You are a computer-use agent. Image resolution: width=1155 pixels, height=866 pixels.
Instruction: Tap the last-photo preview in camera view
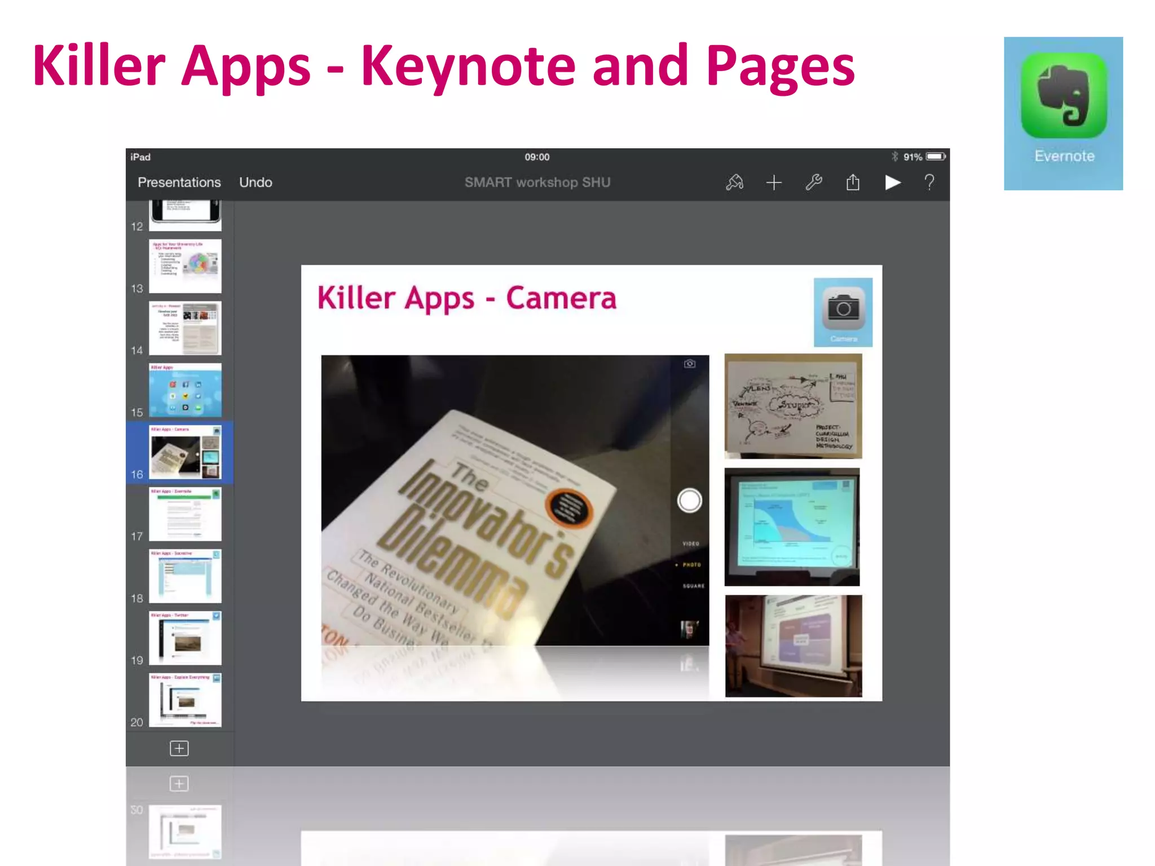tap(689, 629)
